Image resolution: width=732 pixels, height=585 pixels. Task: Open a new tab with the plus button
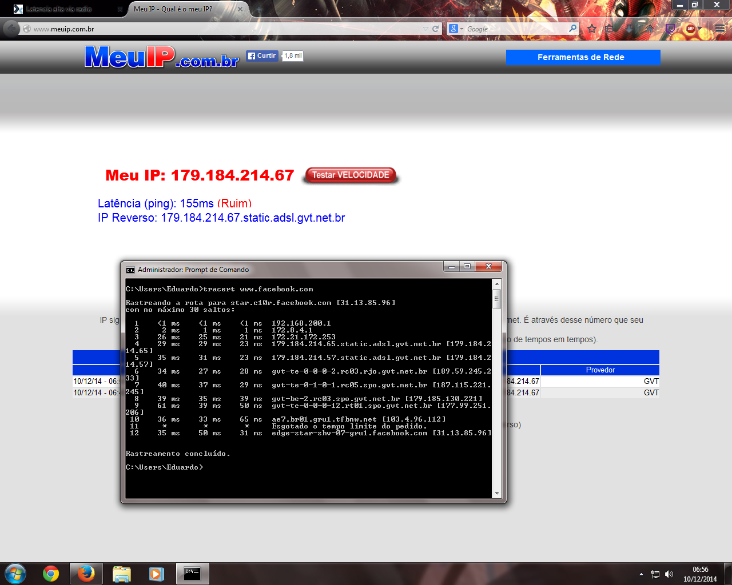point(258,9)
